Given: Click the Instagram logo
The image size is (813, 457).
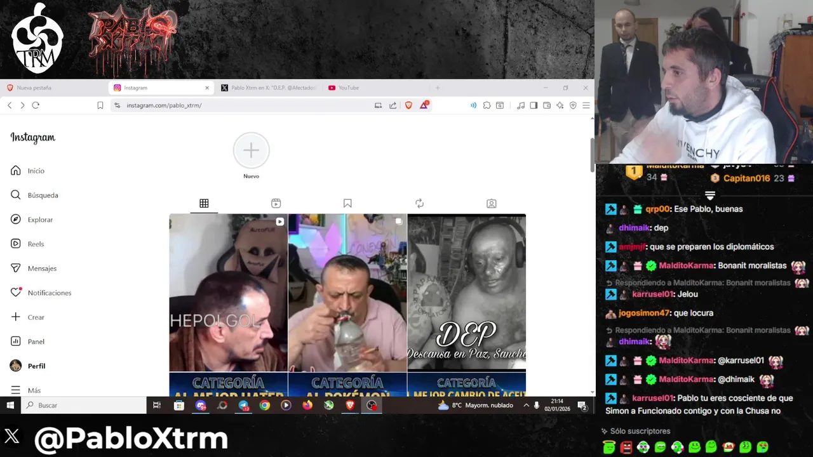Looking at the screenshot, I should (x=32, y=138).
